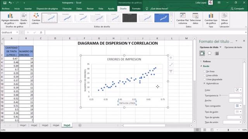Click the insert function fx icon

41,32
